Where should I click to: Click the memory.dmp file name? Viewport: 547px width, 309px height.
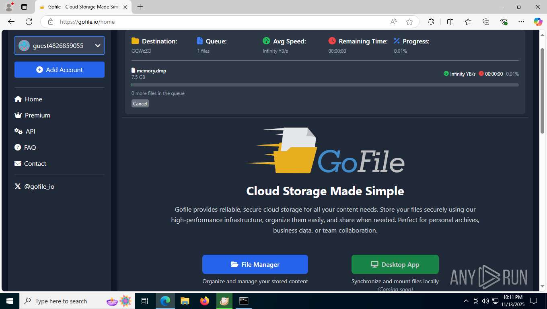coord(151,70)
